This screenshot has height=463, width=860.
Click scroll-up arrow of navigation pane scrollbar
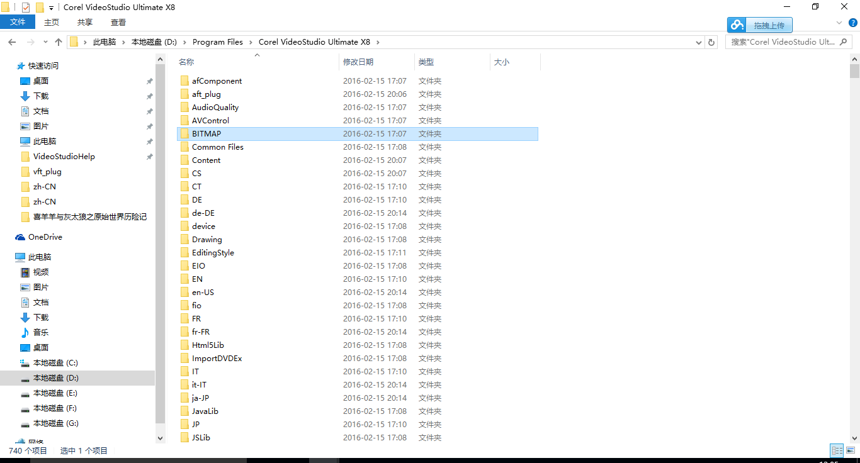[160, 59]
